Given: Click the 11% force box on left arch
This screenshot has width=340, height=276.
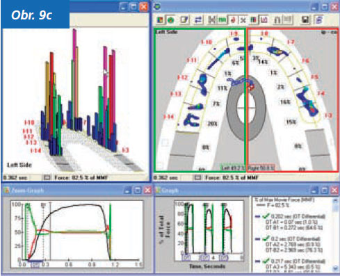Looking at the screenshot, I should click(222, 88).
